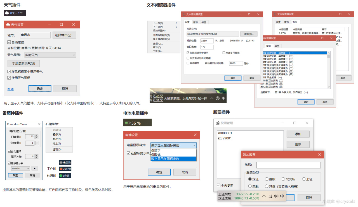The width and height of the screenshot is (358, 207).
Task: Click the green 5分钟 rest timer icon
Action: click(61, 176)
